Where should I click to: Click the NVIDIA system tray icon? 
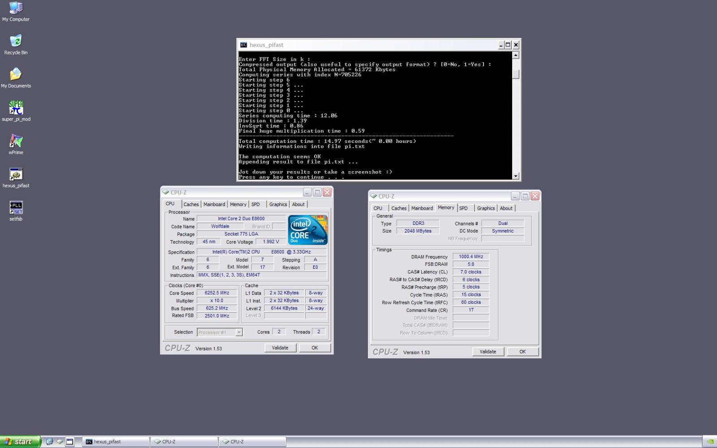click(710, 441)
